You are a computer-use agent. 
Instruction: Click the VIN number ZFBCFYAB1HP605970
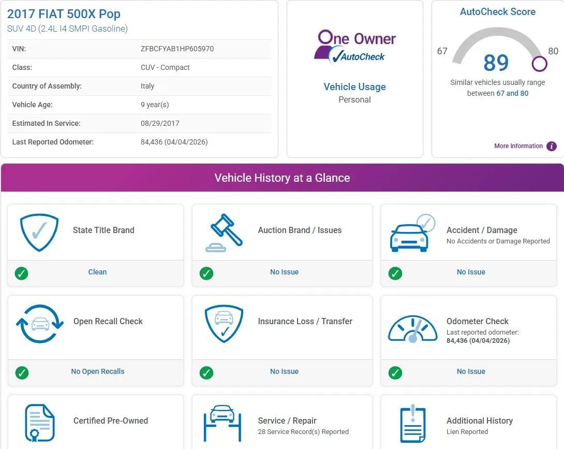pos(177,49)
